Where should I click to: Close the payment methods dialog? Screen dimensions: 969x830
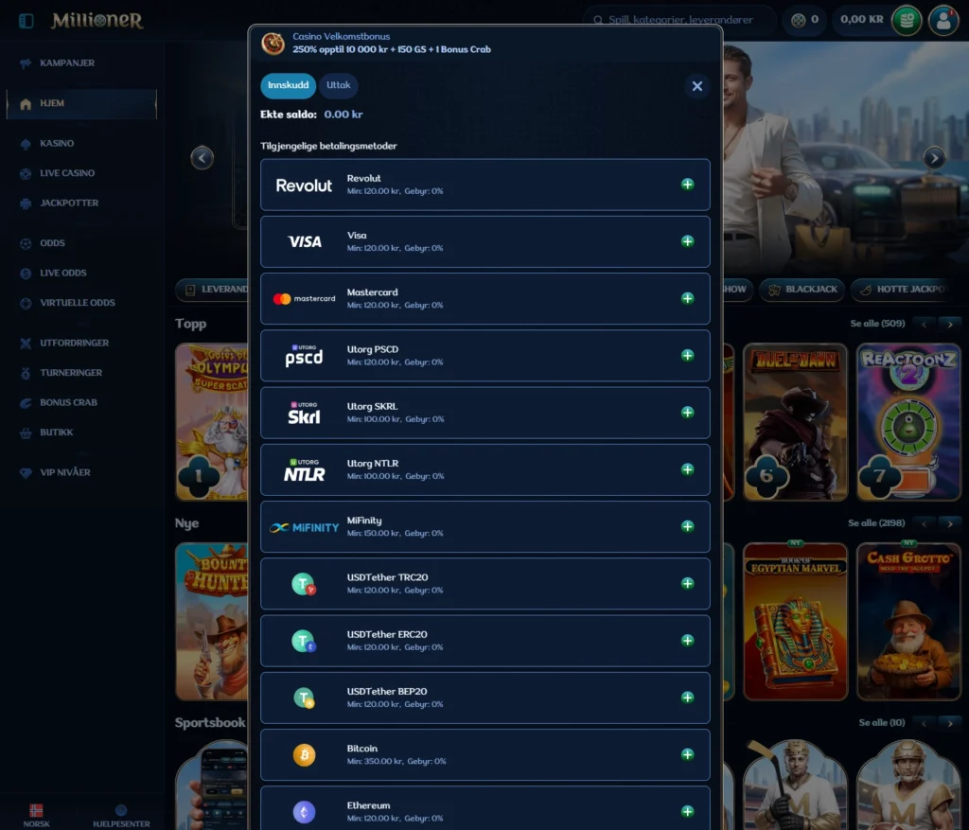pos(696,86)
